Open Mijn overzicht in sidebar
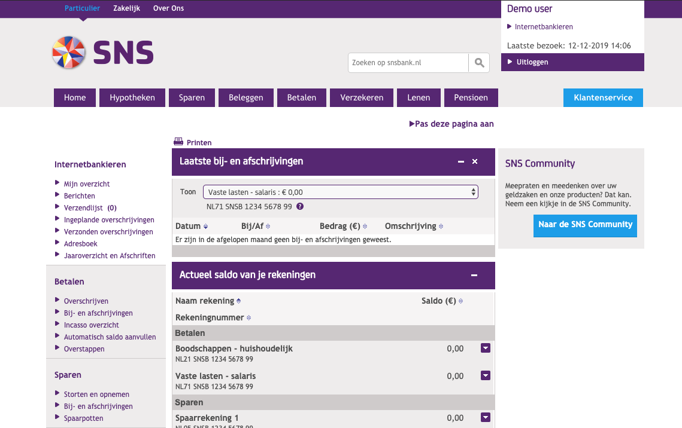Image resolution: width=682 pixels, height=428 pixels. pos(87,184)
